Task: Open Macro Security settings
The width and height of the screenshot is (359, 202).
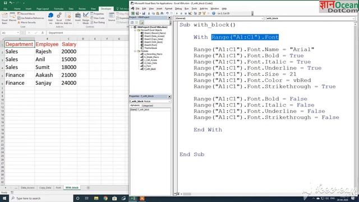Action: [x=26, y=22]
